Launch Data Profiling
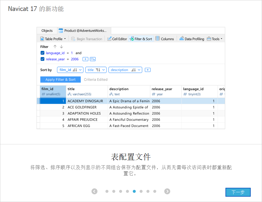262x202 pixels. [192, 39]
